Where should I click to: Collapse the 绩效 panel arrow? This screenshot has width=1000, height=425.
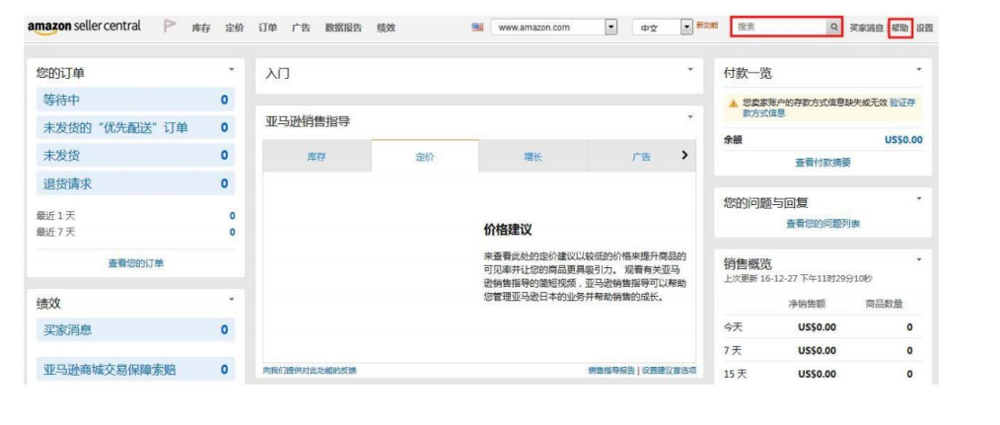tap(232, 298)
